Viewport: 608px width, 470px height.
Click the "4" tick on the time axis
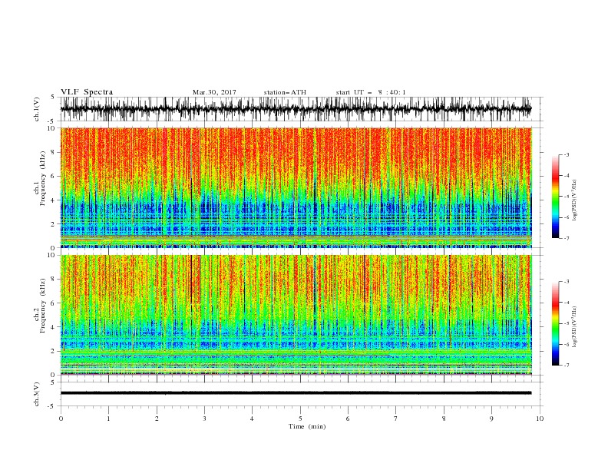point(252,419)
